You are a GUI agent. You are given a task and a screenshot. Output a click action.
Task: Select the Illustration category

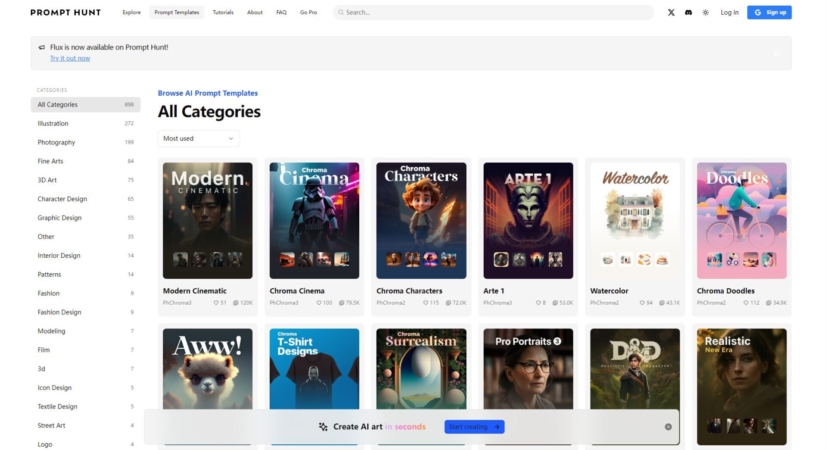[53, 123]
